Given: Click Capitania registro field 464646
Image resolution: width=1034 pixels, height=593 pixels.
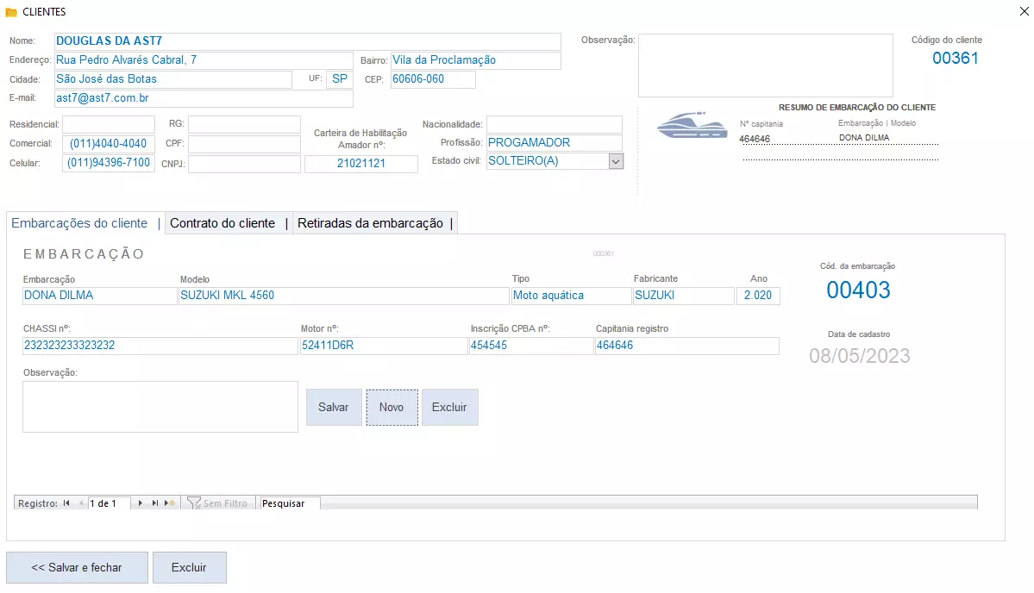Looking at the screenshot, I should (x=686, y=346).
